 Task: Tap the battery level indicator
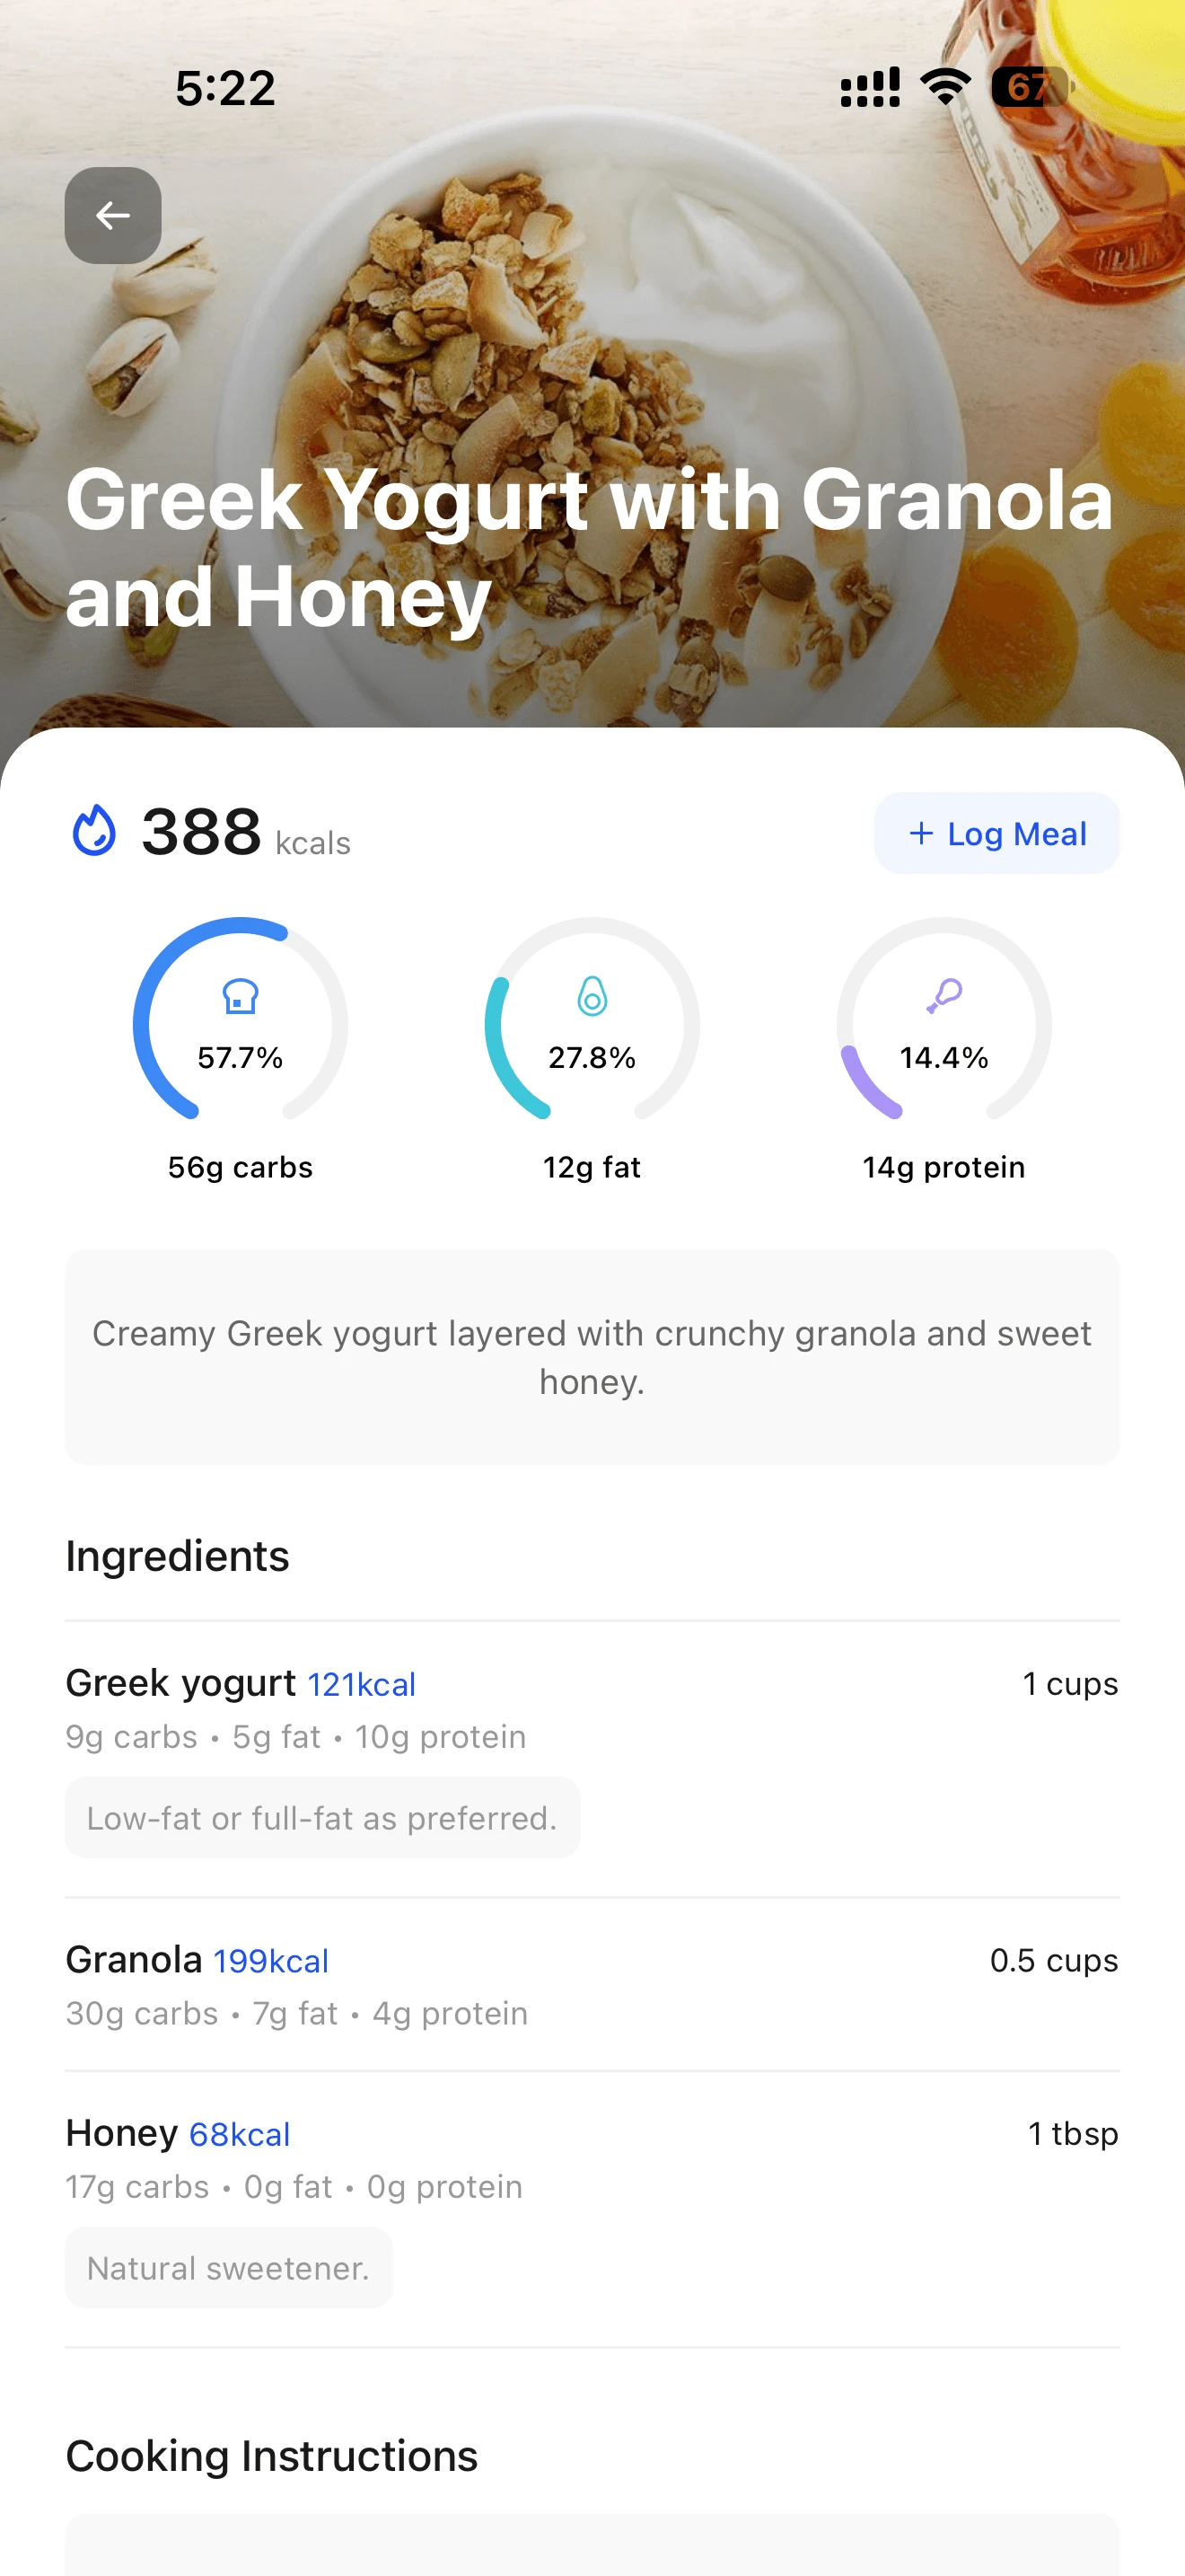click(1031, 88)
